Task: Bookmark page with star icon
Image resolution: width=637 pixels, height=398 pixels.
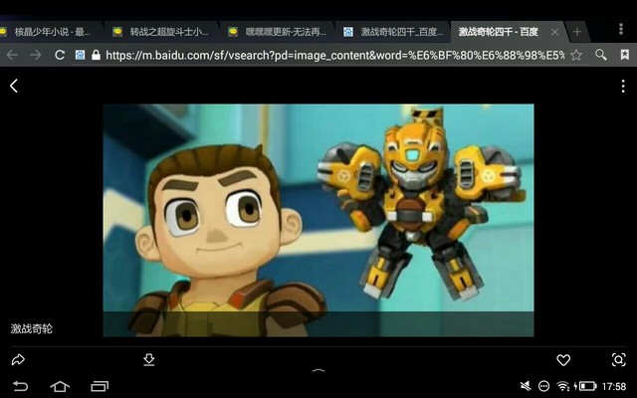Action: coord(576,55)
